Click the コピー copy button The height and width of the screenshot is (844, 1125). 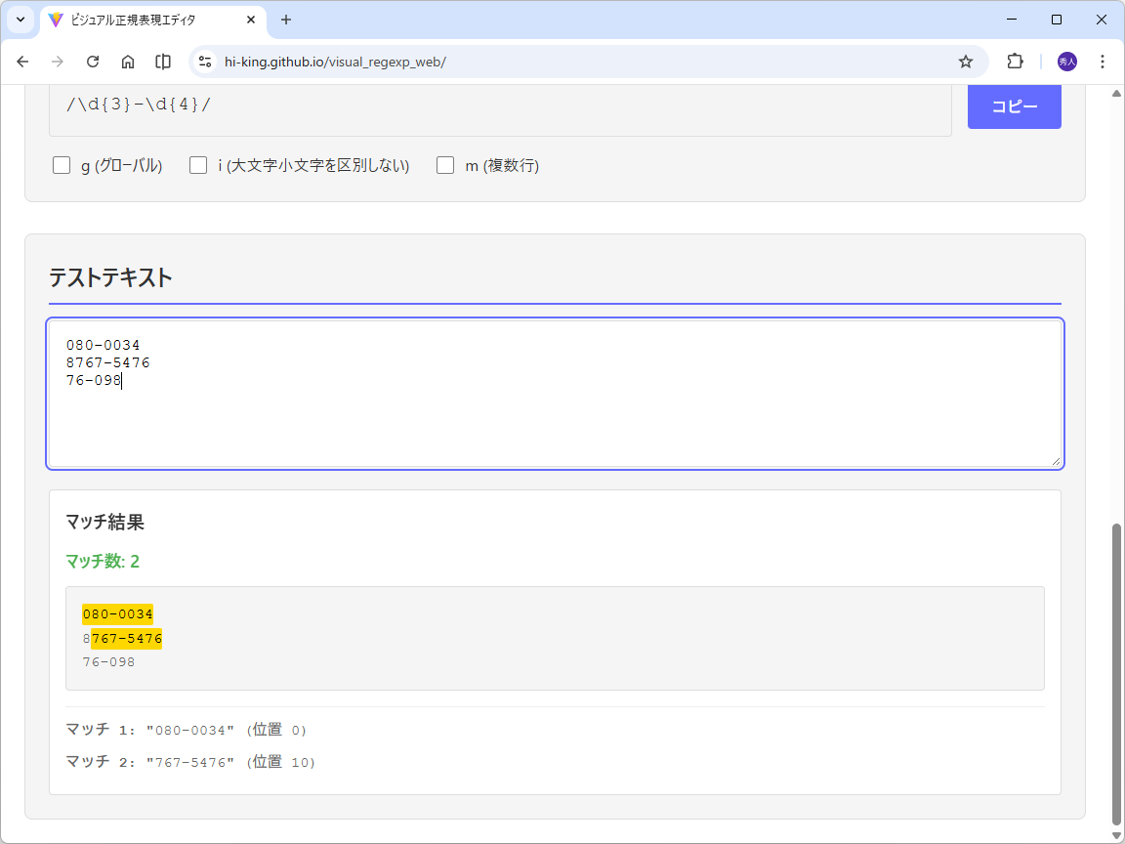point(1014,107)
